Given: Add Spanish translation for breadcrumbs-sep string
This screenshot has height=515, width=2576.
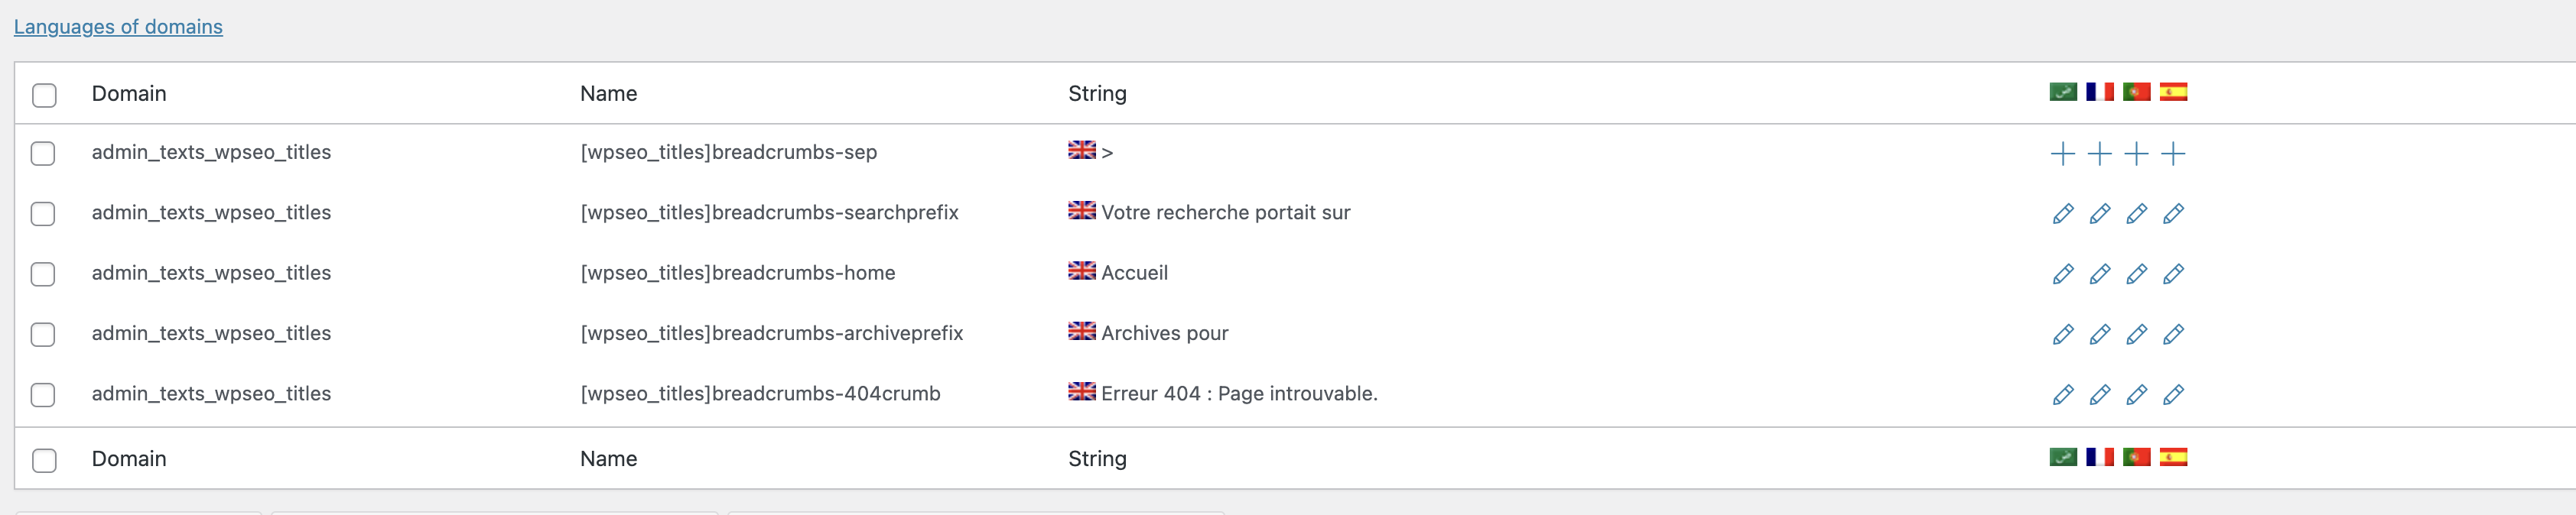Looking at the screenshot, I should tap(2173, 154).
